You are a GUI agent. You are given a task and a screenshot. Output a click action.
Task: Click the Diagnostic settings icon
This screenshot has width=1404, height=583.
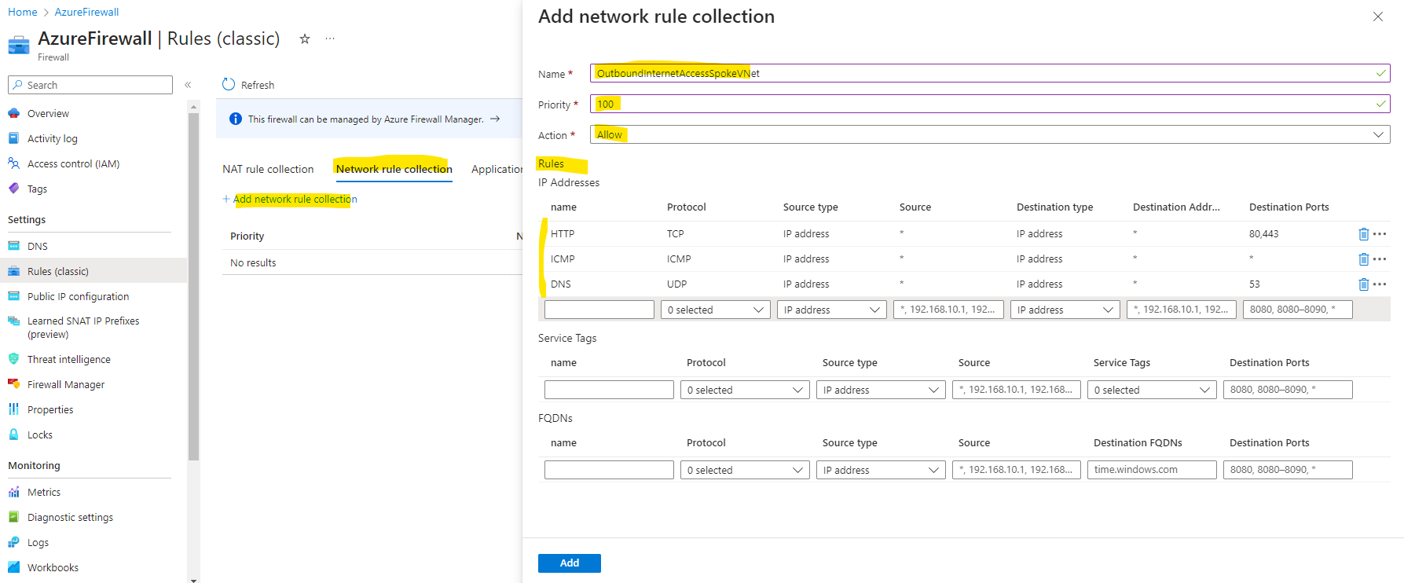click(x=13, y=517)
